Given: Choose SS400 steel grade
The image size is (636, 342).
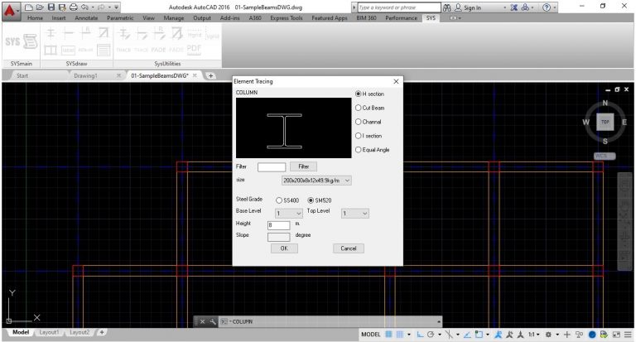Looking at the screenshot, I should (279, 200).
